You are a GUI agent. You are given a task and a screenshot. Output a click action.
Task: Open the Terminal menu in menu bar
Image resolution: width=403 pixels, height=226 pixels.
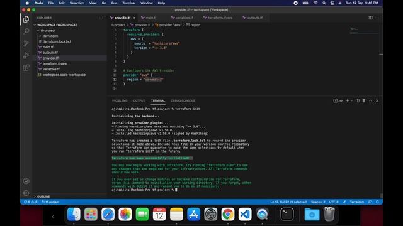pyautogui.click(x=128, y=3)
